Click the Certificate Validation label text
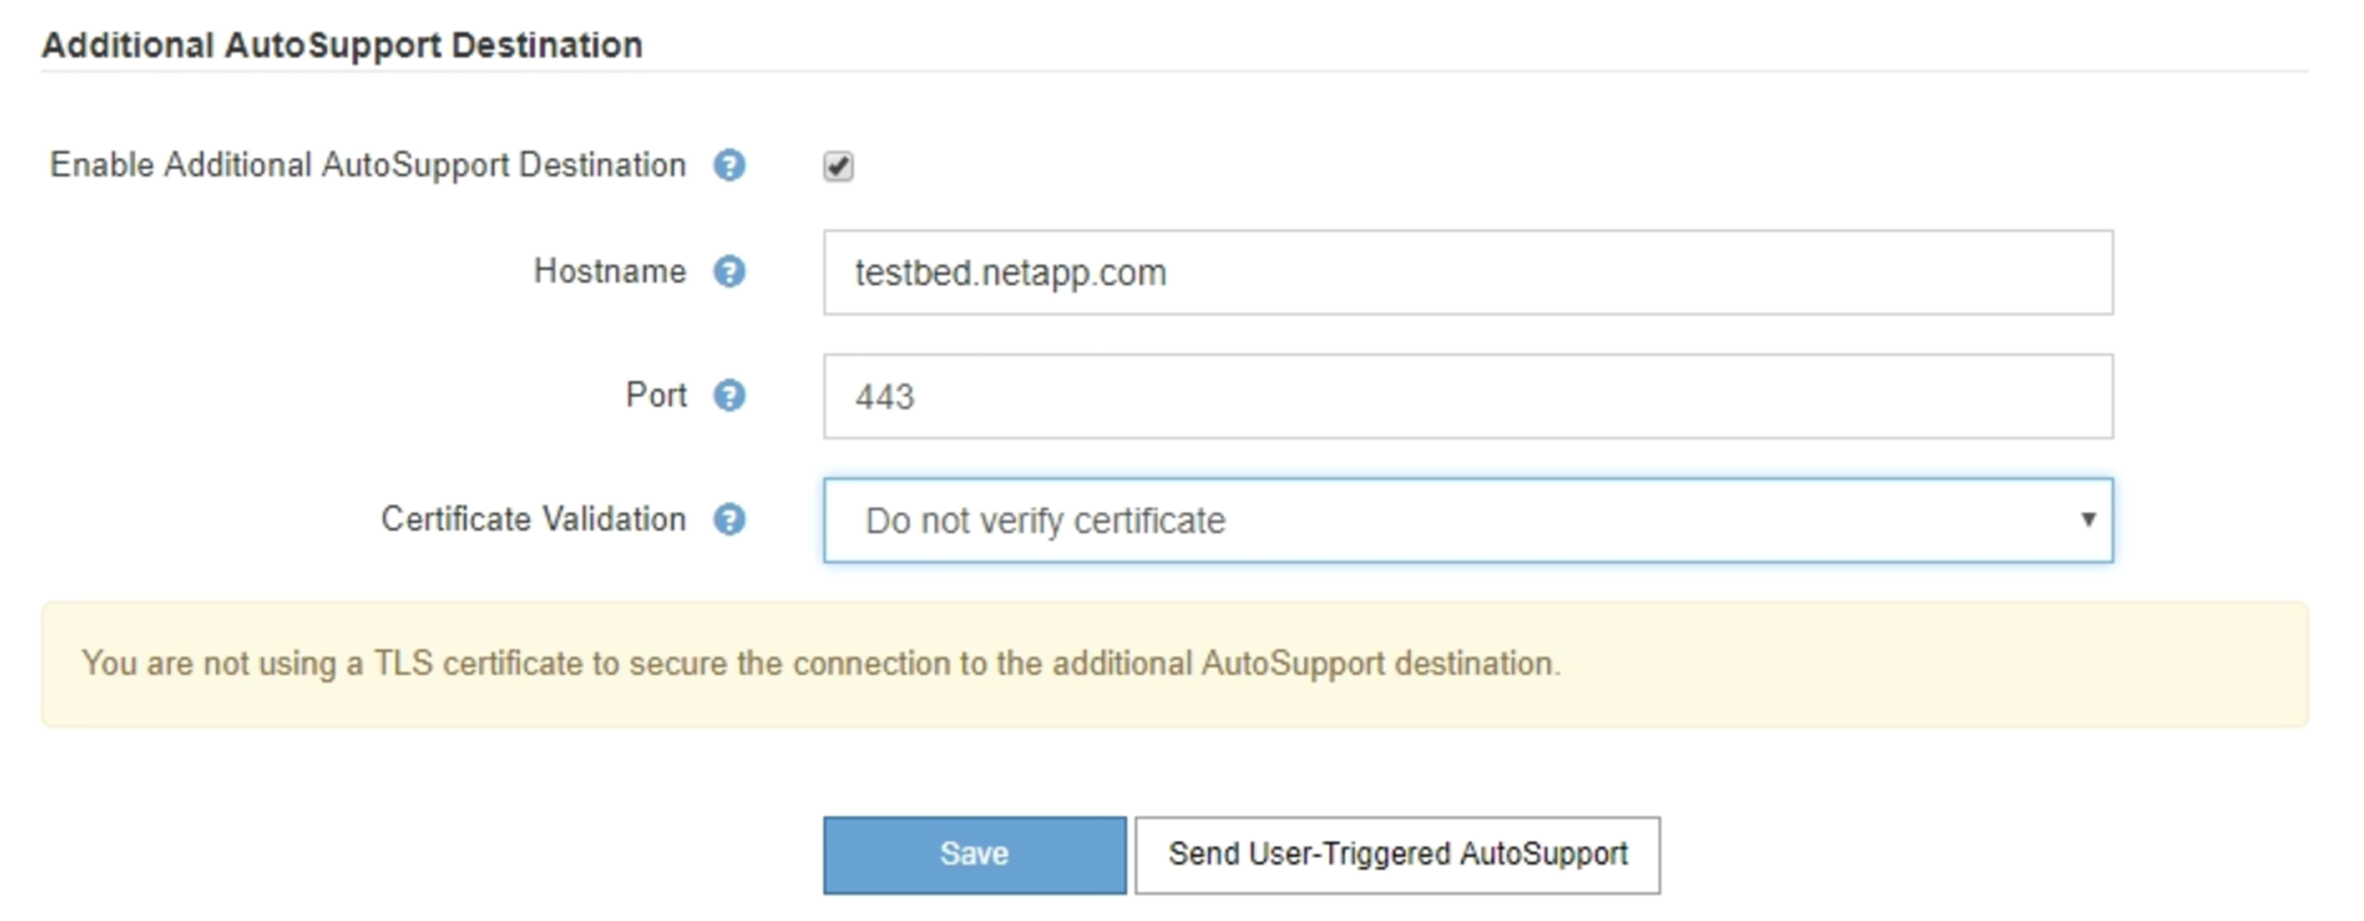 533,520
